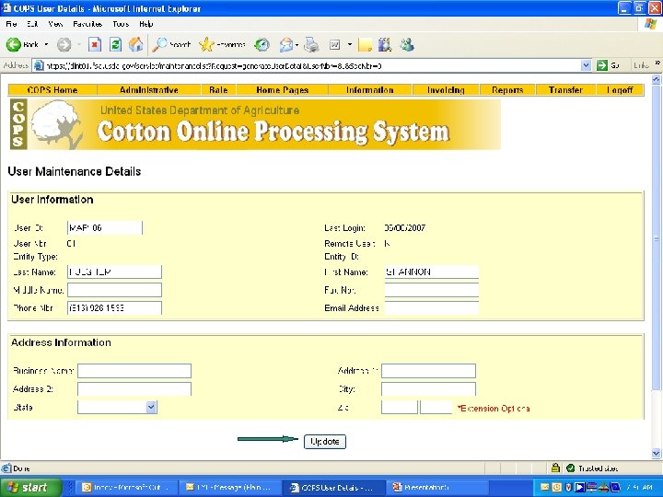Click the clock reminder tray icon
The image size is (663, 497).
pyautogui.click(x=556, y=487)
